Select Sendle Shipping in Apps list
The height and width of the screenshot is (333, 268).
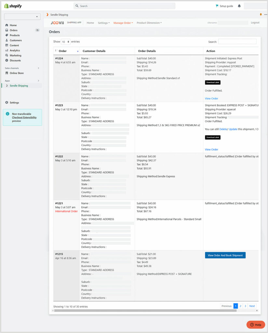pos(19,86)
